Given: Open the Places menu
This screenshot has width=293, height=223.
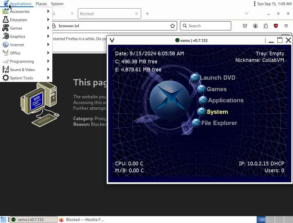Looking at the screenshot, I should pos(41,4).
